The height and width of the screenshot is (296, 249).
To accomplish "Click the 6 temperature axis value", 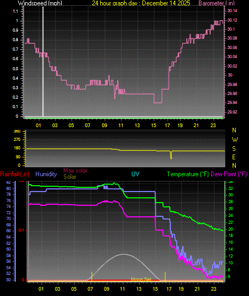I will coord(229,276).
